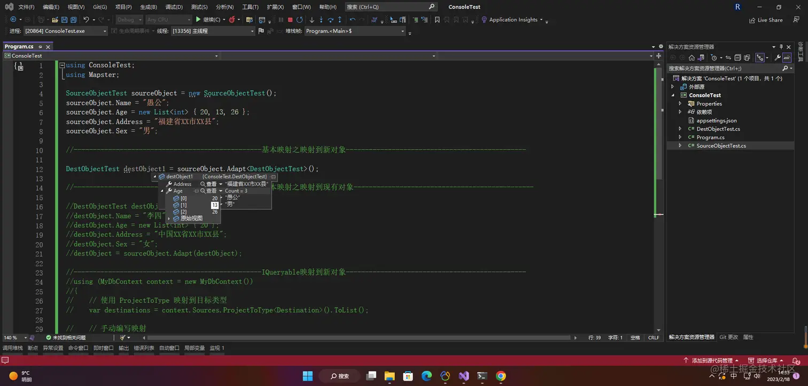
Task: Click the Windows Start button
Action: [308, 376]
